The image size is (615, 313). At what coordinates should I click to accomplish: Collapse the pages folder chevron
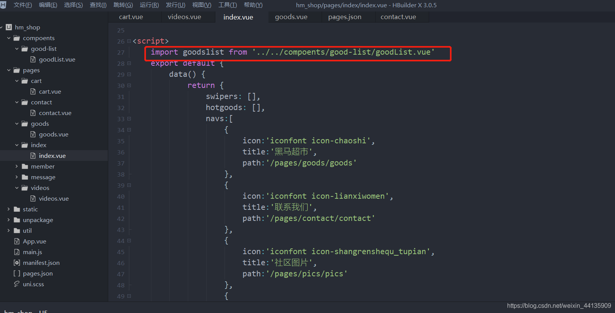coord(9,70)
